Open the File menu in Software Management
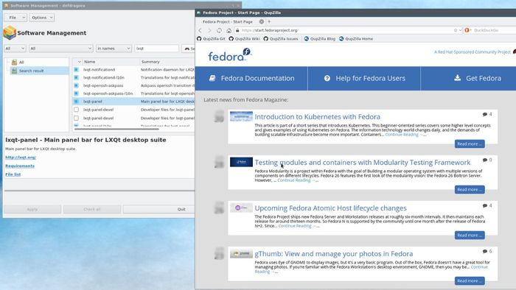 point(15,18)
